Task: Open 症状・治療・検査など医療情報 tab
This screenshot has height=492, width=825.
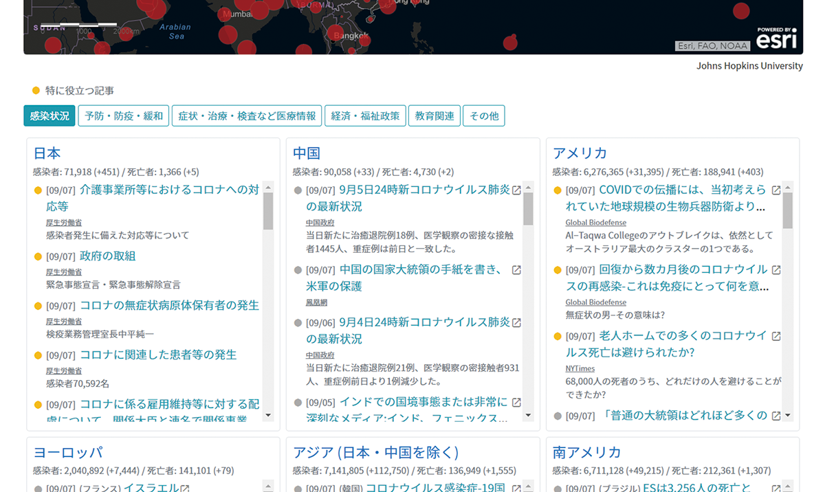Action: point(247,116)
